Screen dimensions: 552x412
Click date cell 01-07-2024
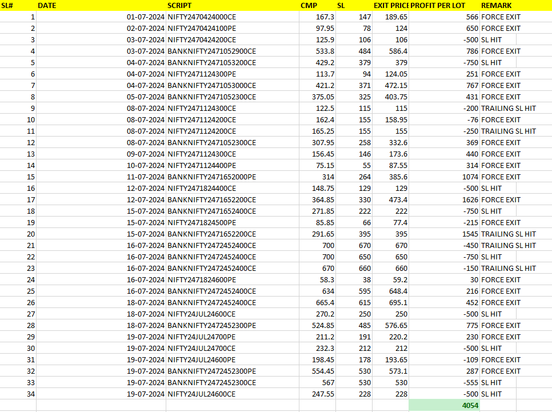[x=101, y=17]
